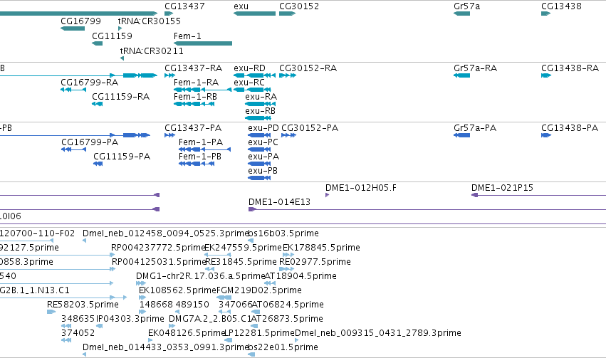Select EST bs16b03.5prime
This screenshot has height=358, width=606.
click(x=283, y=233)
